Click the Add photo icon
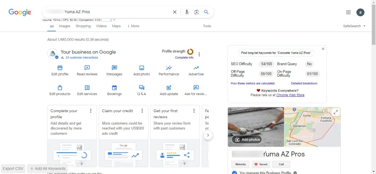Viewport: 376px width, 174px height. (142, 68)
